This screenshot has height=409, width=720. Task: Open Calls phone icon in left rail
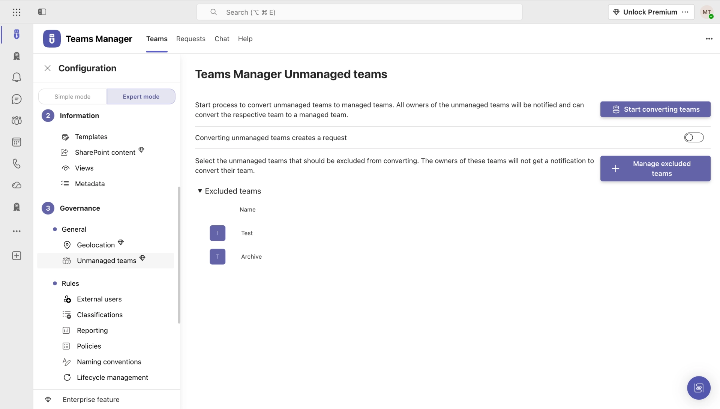tap(16, 163)
